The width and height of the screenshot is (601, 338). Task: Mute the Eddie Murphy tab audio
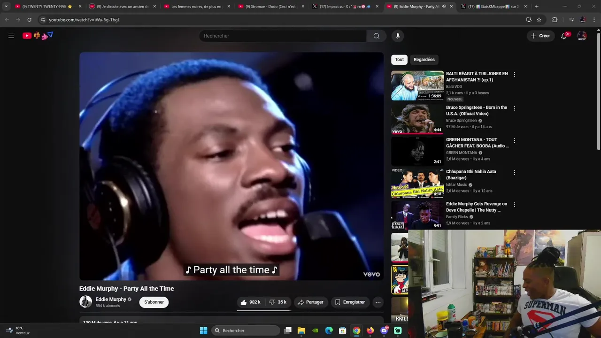(x=444, y=7)
